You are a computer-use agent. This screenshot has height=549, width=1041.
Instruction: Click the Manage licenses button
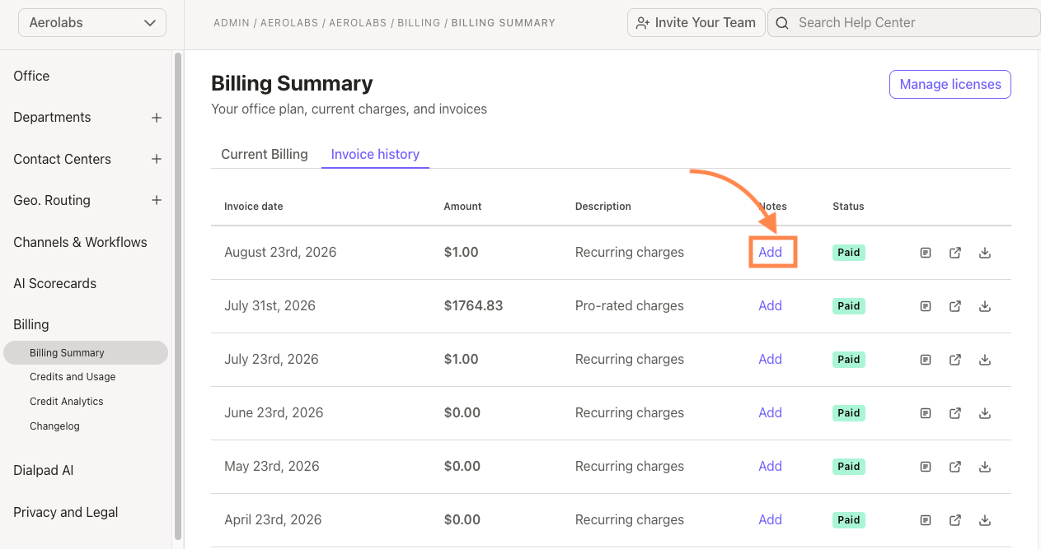pos(950,84)
